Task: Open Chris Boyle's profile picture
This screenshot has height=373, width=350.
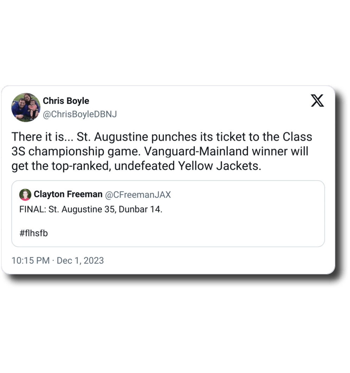Action: 26,107
